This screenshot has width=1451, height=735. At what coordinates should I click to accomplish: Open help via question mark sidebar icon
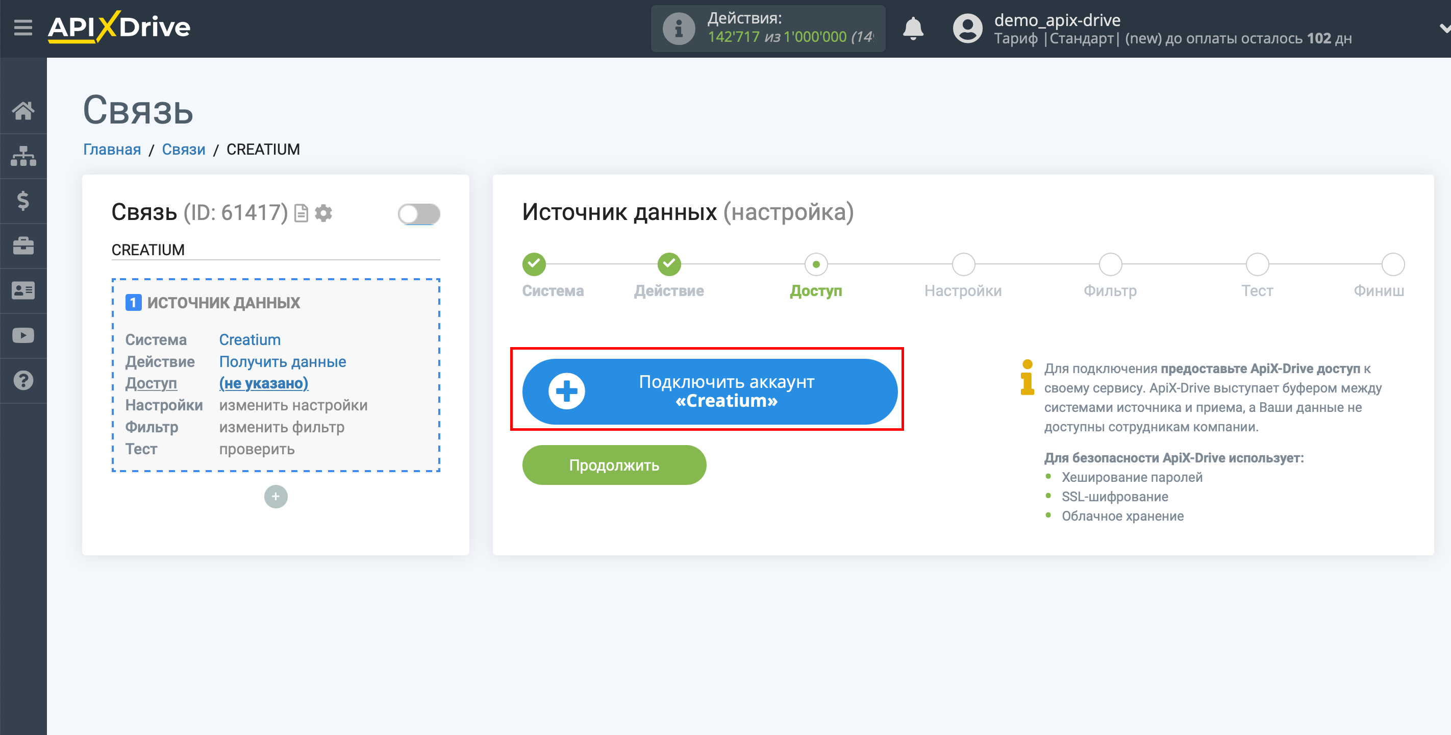coord(23,381)
